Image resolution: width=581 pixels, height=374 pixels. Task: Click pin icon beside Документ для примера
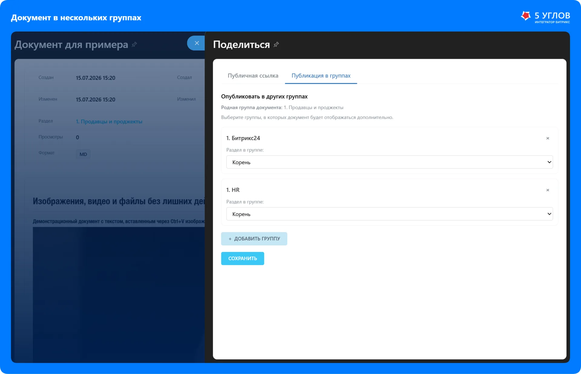(x=134, y=44)
